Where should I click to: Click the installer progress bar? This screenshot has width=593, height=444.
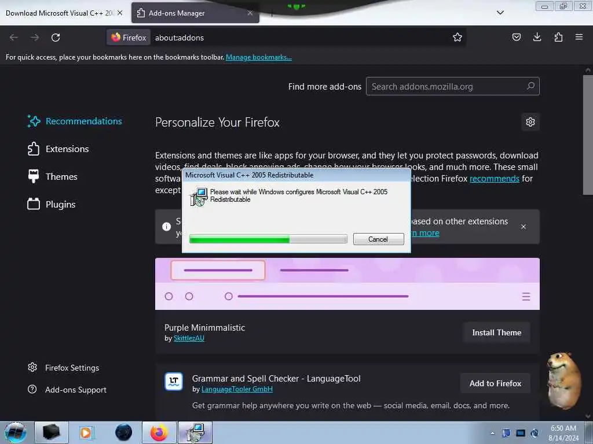point(268,239)
